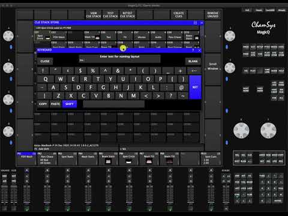Click the large left wheel encoder X
288x216 pixels.
(241, 130)
